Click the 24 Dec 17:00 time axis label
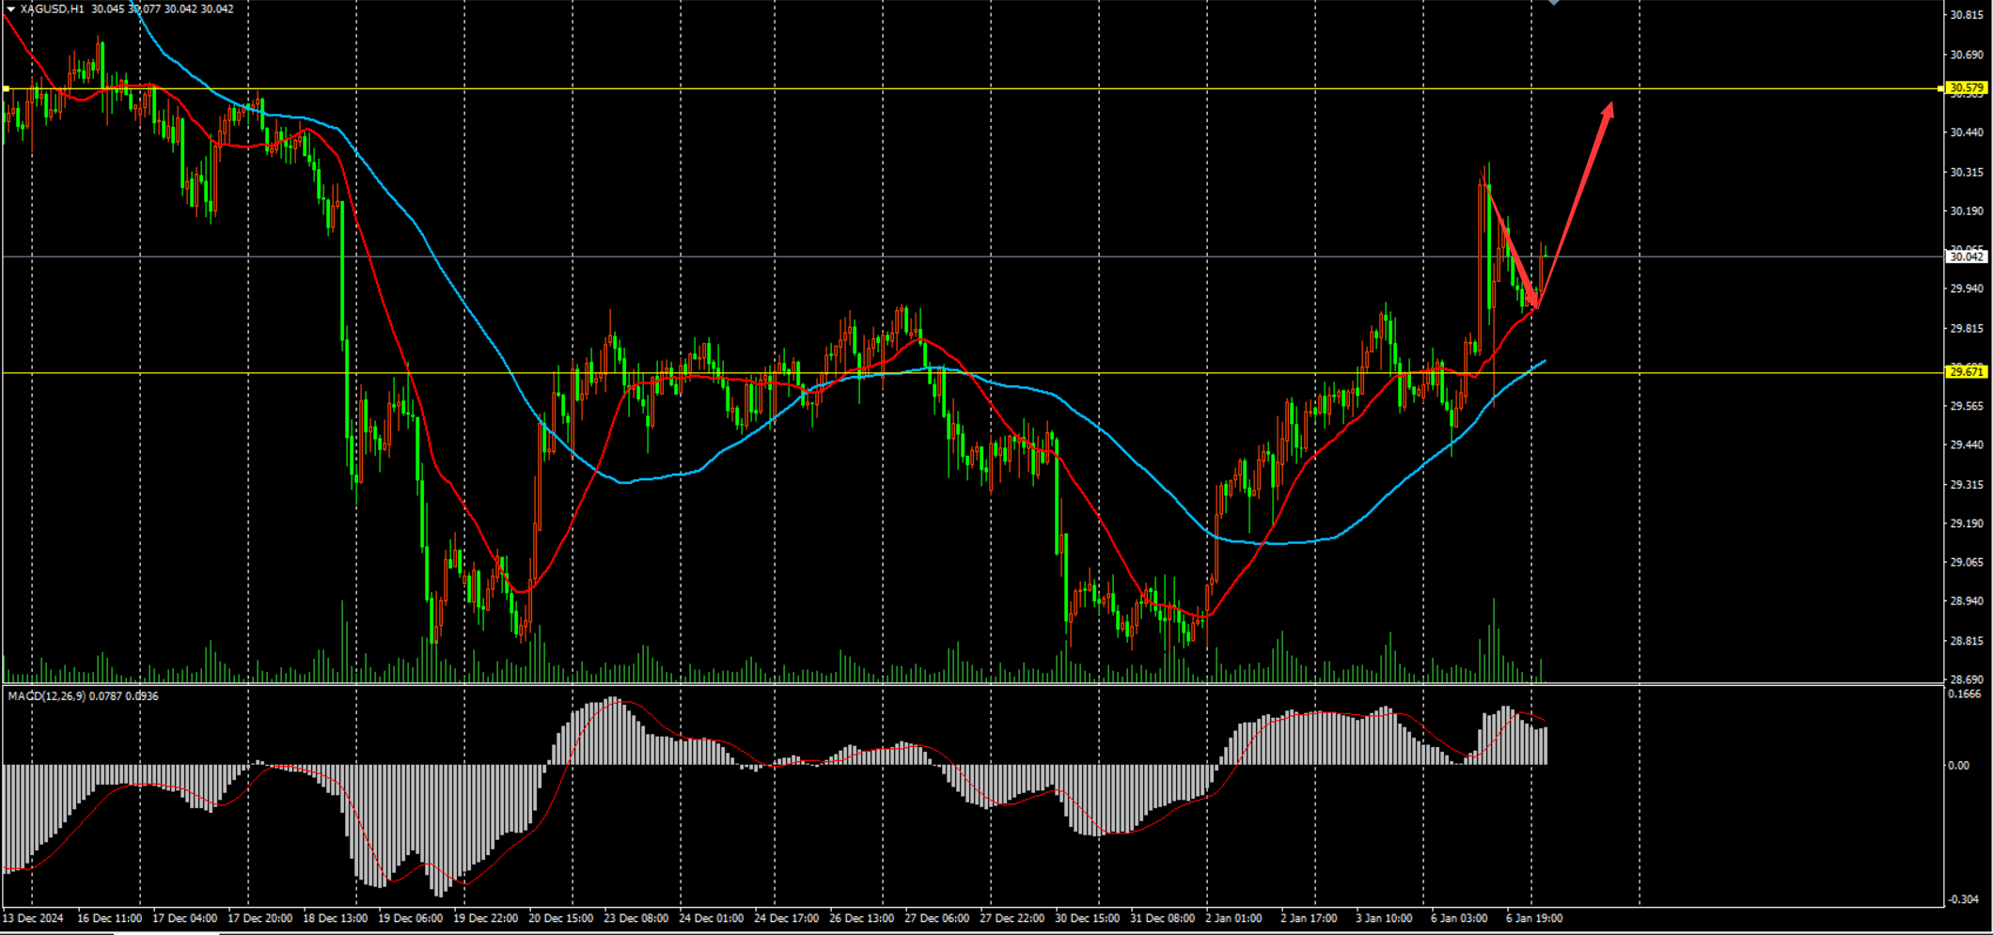 (x=786, y=918)
